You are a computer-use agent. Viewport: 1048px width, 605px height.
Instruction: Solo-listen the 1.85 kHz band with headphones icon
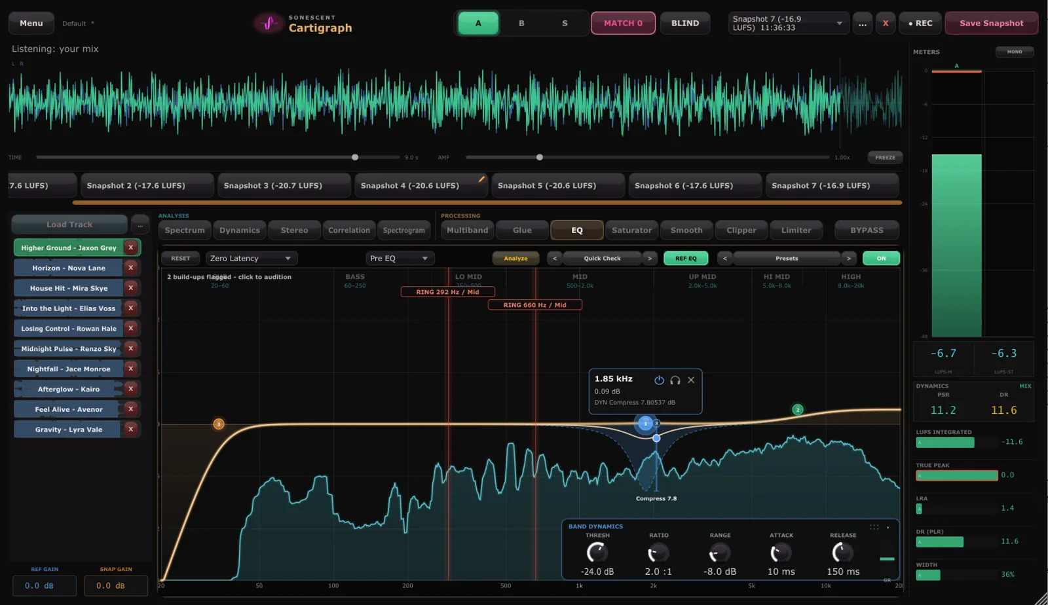pos(675,380)
